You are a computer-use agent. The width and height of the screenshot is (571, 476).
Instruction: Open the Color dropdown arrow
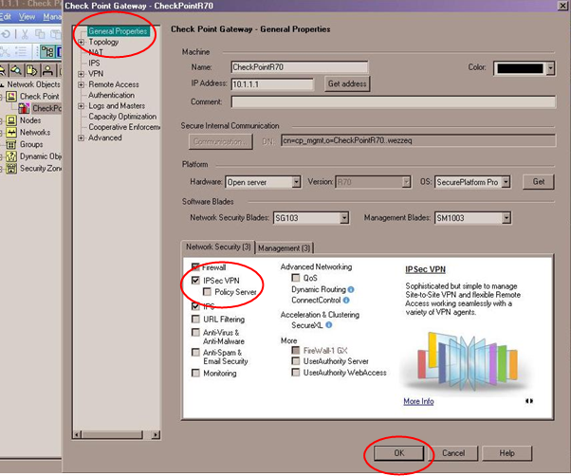coord(550,68)
